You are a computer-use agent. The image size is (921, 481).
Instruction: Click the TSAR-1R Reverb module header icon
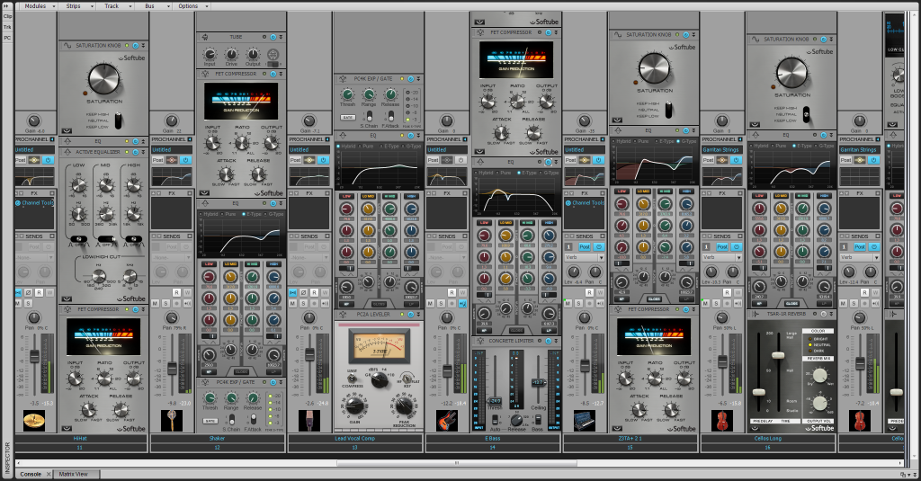tap(756, 314)
